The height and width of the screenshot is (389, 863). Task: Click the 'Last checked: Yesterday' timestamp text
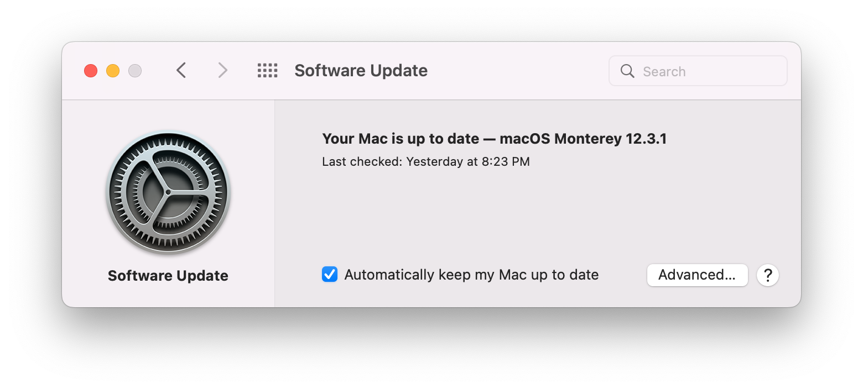(426, 161)
